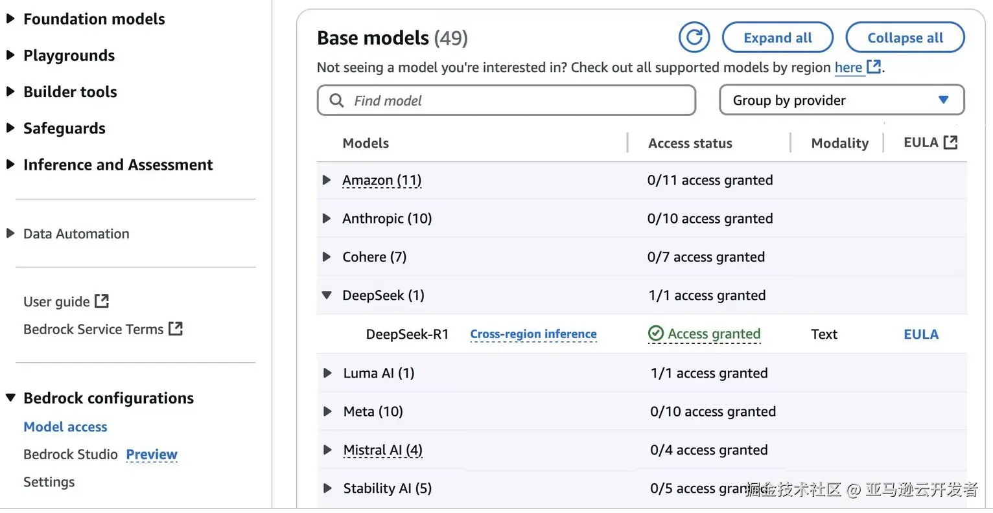Click the green Access granted checkmark icon

[x=656, y=334]
